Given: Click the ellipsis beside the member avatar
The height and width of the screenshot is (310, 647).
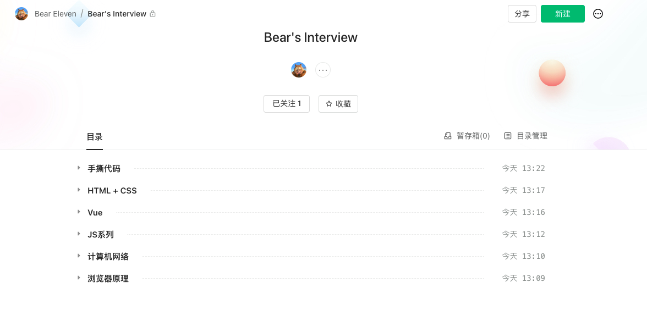Looking at the screenshot, I should click(323, 70).
